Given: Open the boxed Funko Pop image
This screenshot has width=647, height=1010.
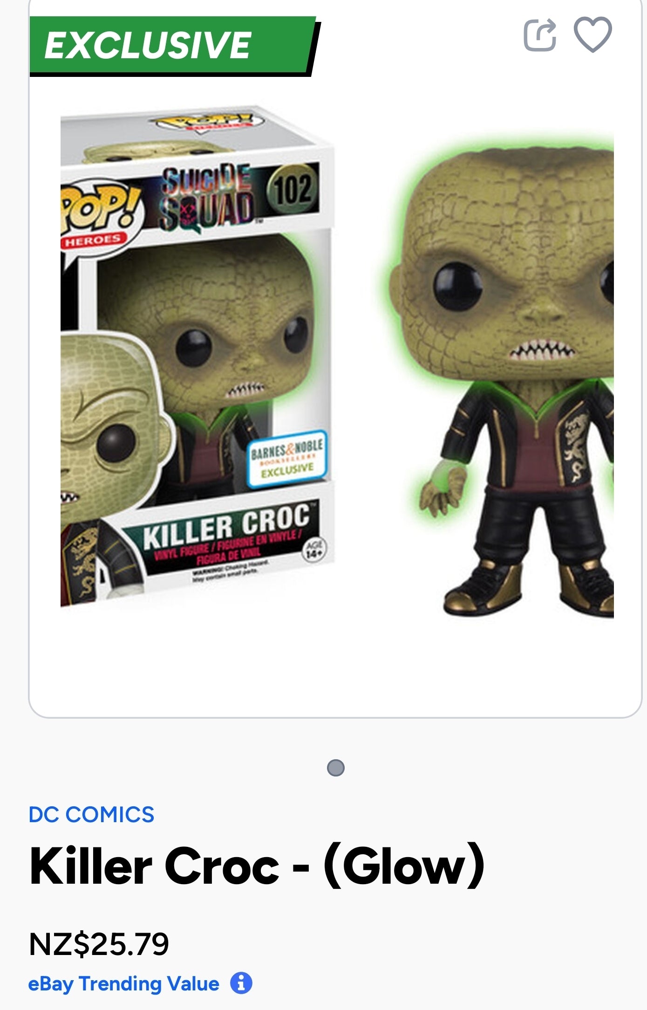Looking at the screenshot, I should (198, 357).
